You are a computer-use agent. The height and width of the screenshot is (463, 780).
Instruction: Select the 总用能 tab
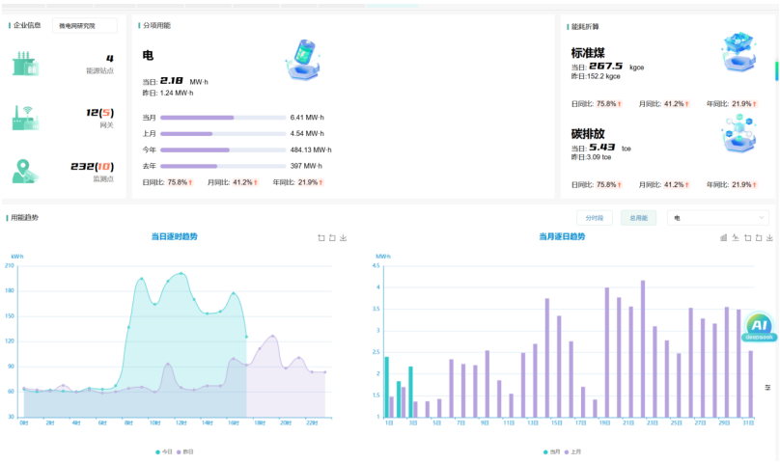(638, 218)
